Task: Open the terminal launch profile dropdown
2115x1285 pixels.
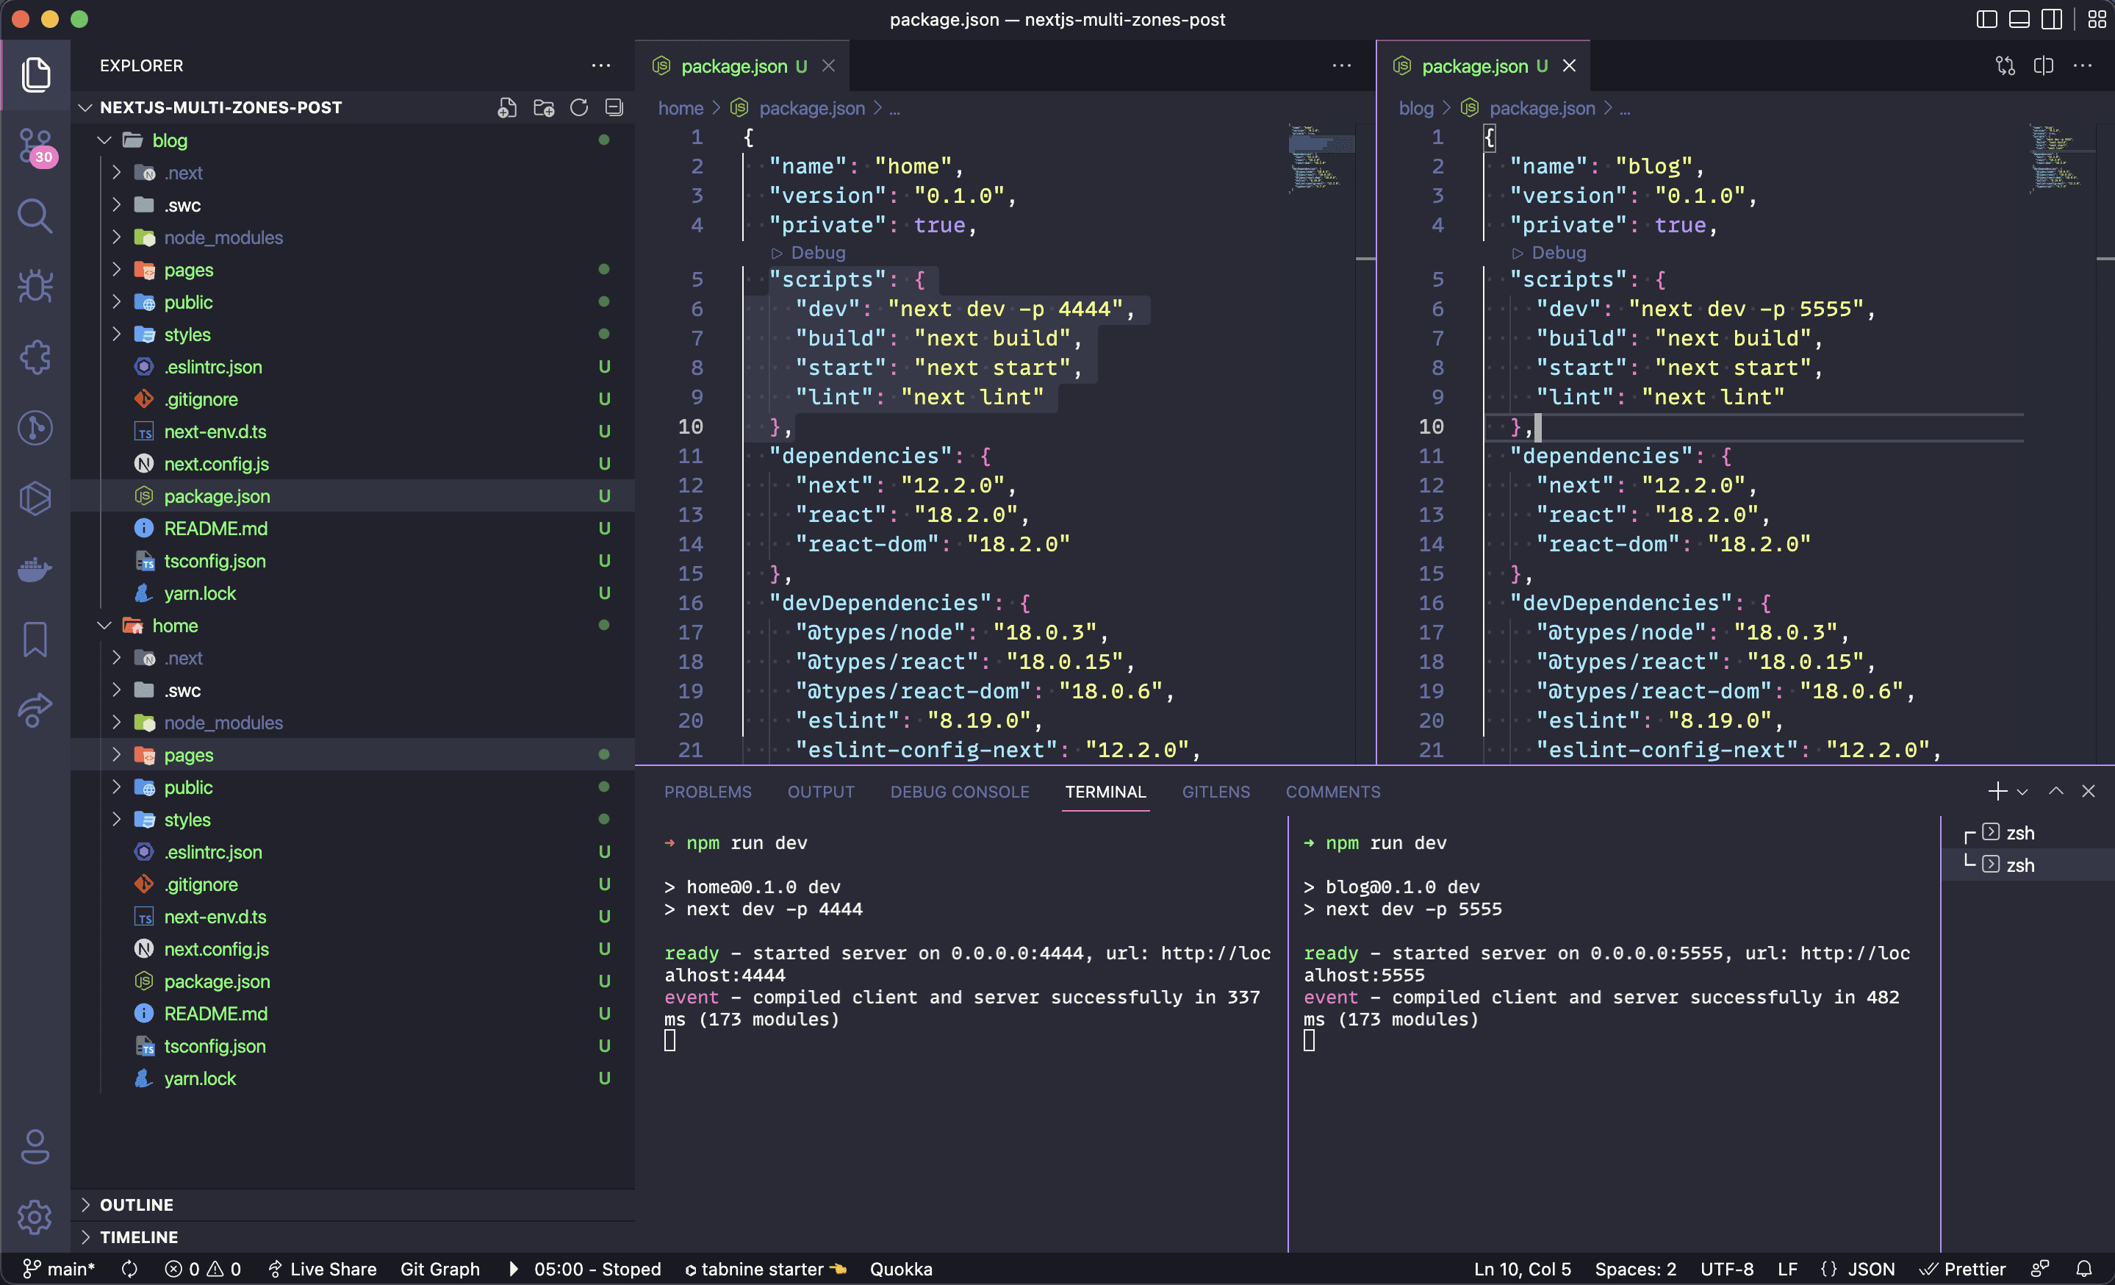Action: [x=2022, y=792]
